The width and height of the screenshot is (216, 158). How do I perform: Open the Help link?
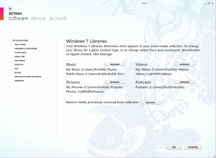click(x=145, y=3)
